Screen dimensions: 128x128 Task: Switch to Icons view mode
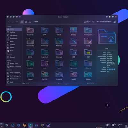[x=22, y=22]
